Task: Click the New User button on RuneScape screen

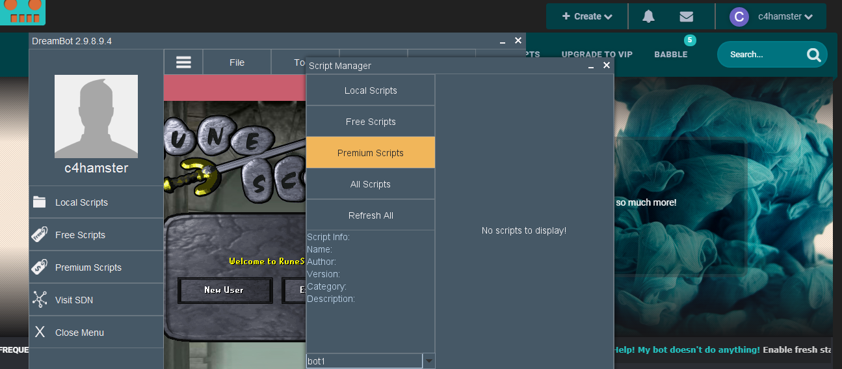Action: [224, 290]
